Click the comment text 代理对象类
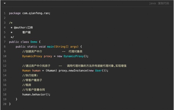 (x=75, y=51)
